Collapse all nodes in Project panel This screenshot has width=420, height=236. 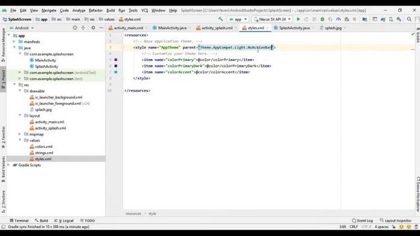(x=83, y=28)
